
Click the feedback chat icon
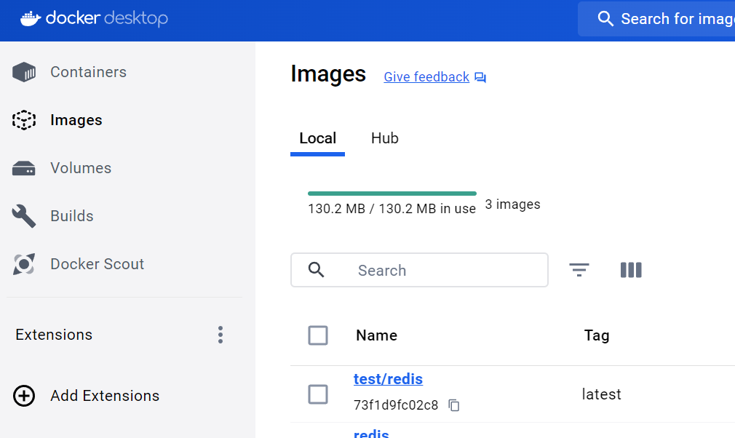(x=480, y=77)
